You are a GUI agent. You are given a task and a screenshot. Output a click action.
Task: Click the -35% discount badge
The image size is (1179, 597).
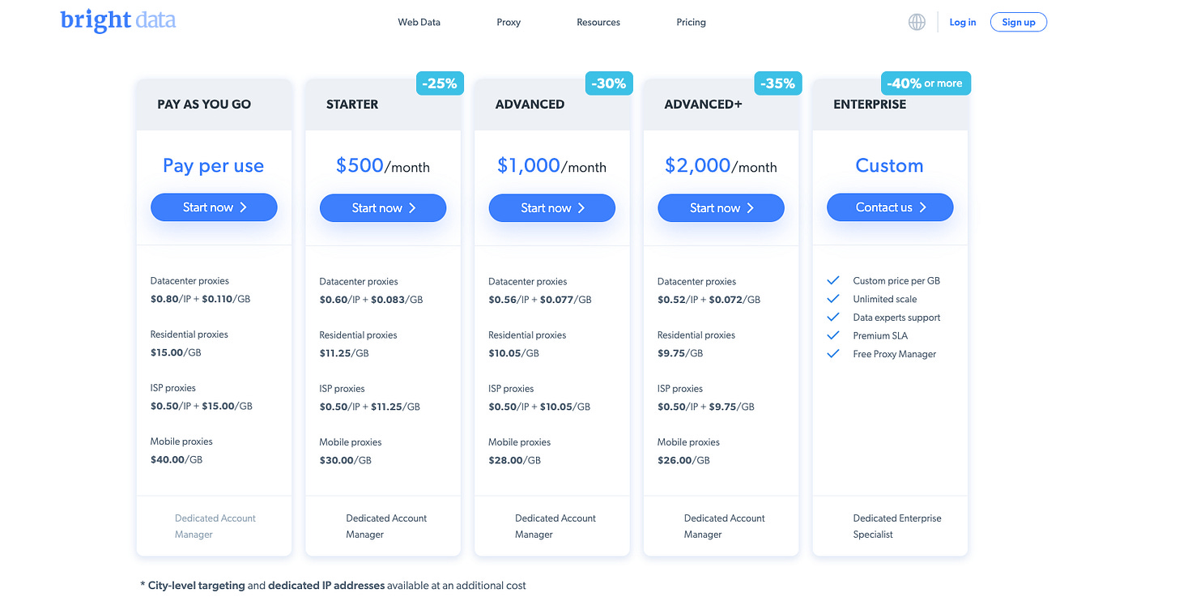click(778, 83)
